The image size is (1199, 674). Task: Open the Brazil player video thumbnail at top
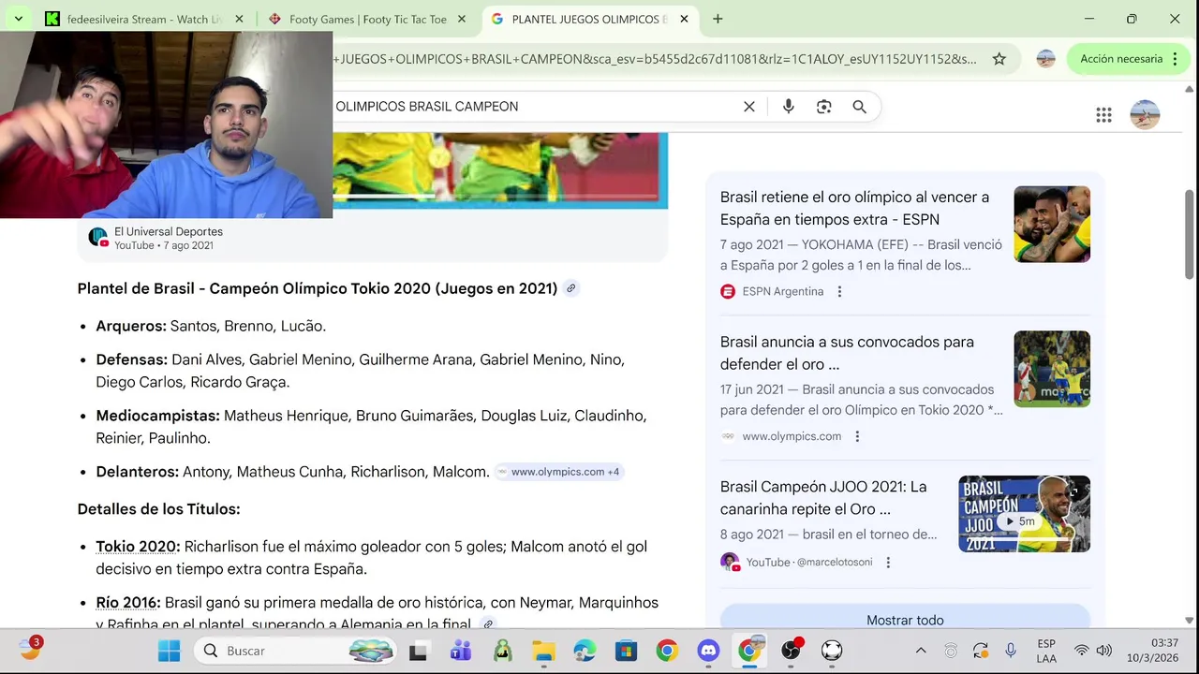[x=500, y=170]
